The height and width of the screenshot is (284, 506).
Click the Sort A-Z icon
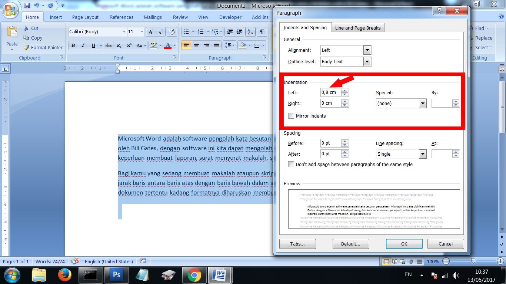(x=251, y=32)
